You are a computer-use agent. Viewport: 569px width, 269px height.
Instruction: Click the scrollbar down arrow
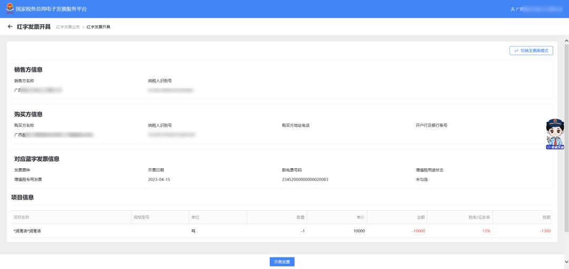coord(566,261)
